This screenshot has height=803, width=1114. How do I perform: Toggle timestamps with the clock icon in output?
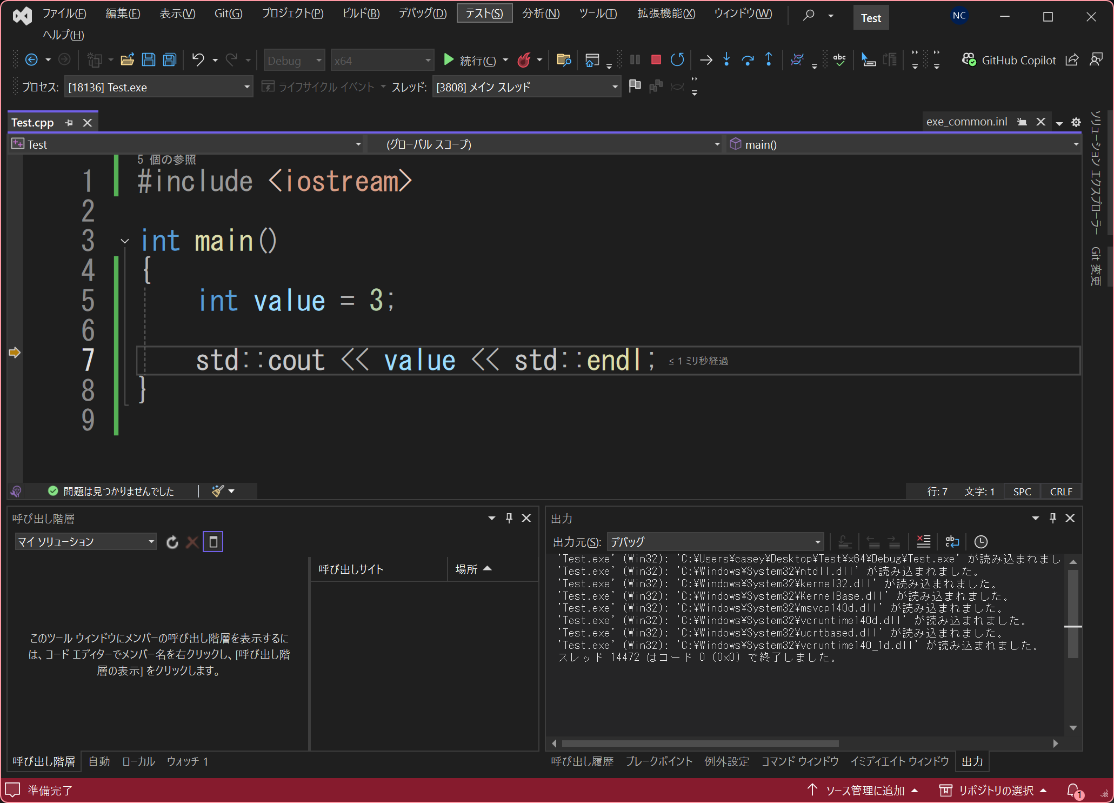(980, 542)
